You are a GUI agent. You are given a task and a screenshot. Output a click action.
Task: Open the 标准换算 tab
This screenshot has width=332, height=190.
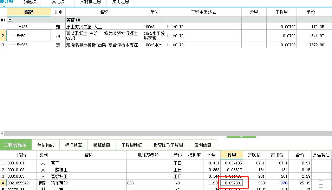point(73,145)
